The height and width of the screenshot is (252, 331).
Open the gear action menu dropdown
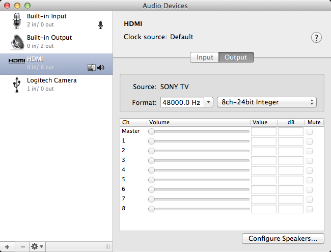pyautogui.click(x=37, y=246)
